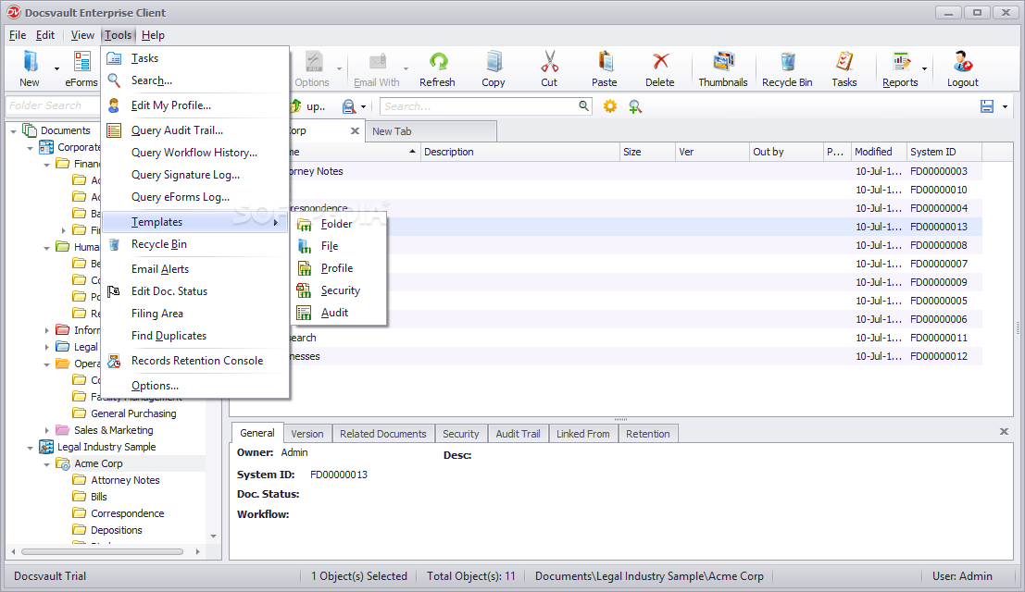The width and height of the screenshot is (1025, 592).
Task: Click the New document toolbar icon
Action: point(30,61)
